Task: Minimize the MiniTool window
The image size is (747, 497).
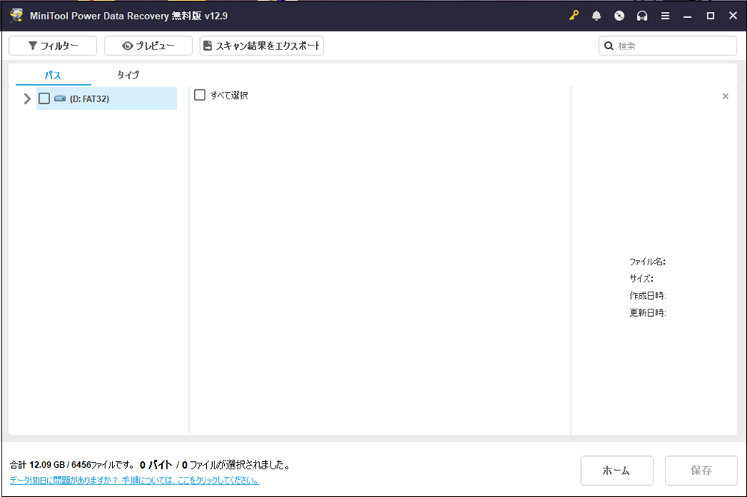Action: point(687,16)
